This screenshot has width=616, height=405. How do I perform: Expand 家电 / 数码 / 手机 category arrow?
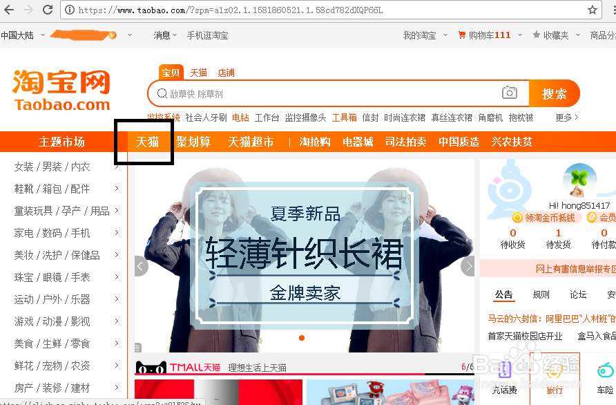point(116,233)
